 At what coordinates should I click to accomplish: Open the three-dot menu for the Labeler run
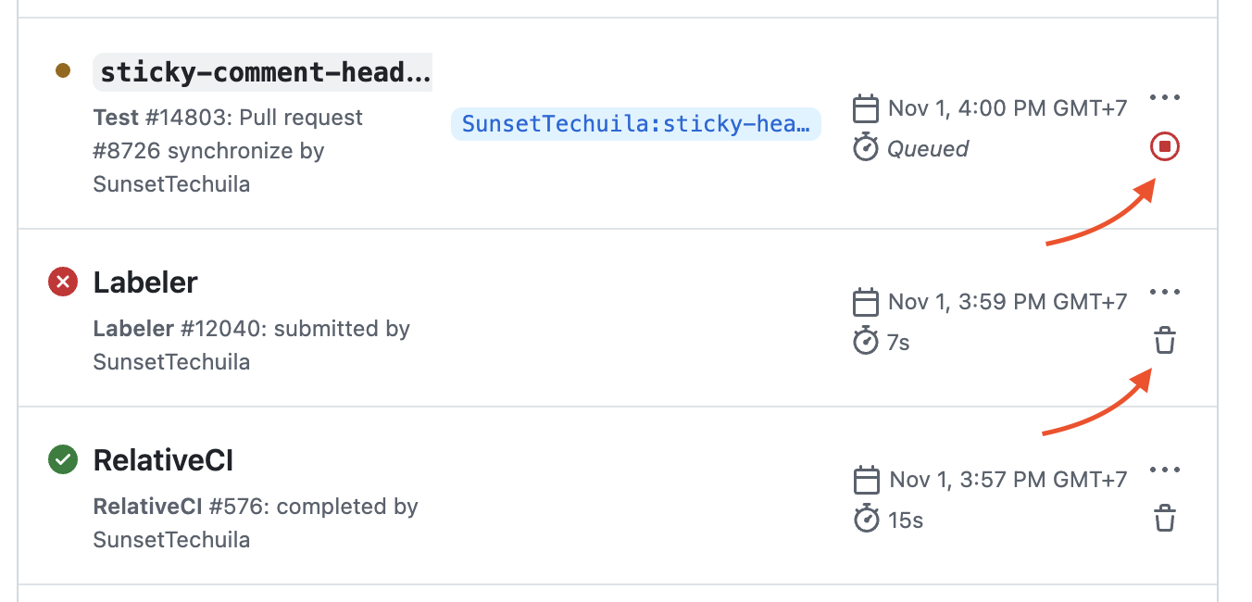pyautogui.click(x=1165, y=292)
